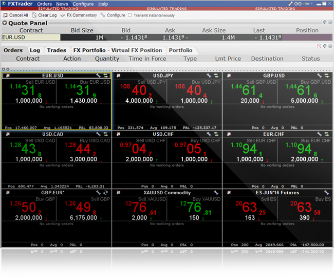334x278 pixels.
Task: Click the swap arrows icon on USD.JPY cell
Action: 216,76
